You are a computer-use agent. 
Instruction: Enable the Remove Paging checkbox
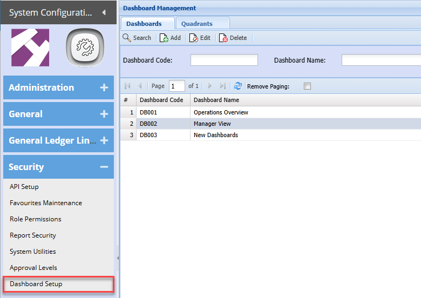[x=307, y=86]
